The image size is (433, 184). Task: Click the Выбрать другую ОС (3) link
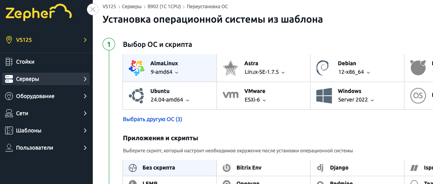click(x=152, y=119)
